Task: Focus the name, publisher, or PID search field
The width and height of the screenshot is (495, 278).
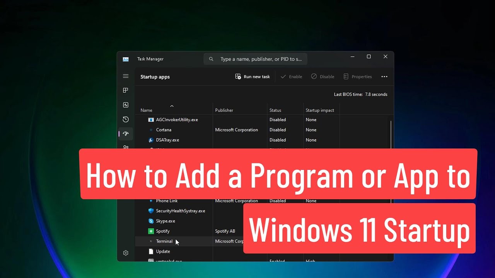Action: [x=255, y=59]
